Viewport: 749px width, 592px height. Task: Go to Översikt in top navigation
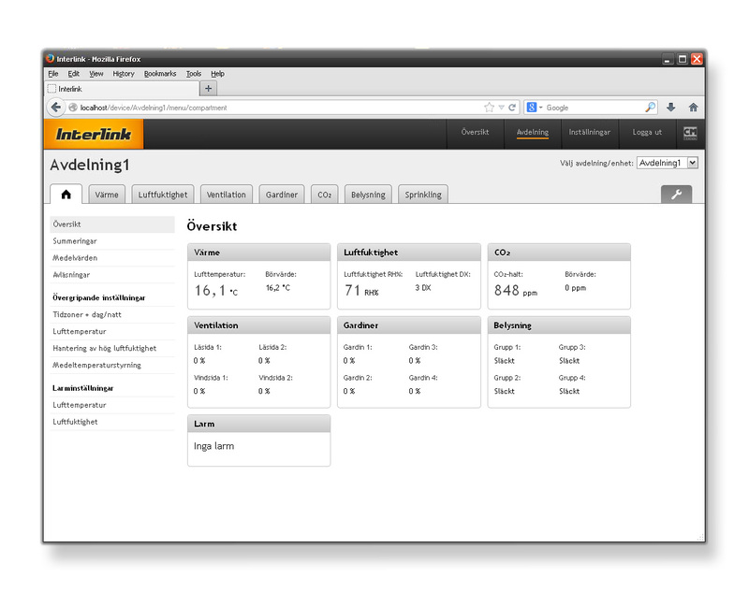[475, 132]
